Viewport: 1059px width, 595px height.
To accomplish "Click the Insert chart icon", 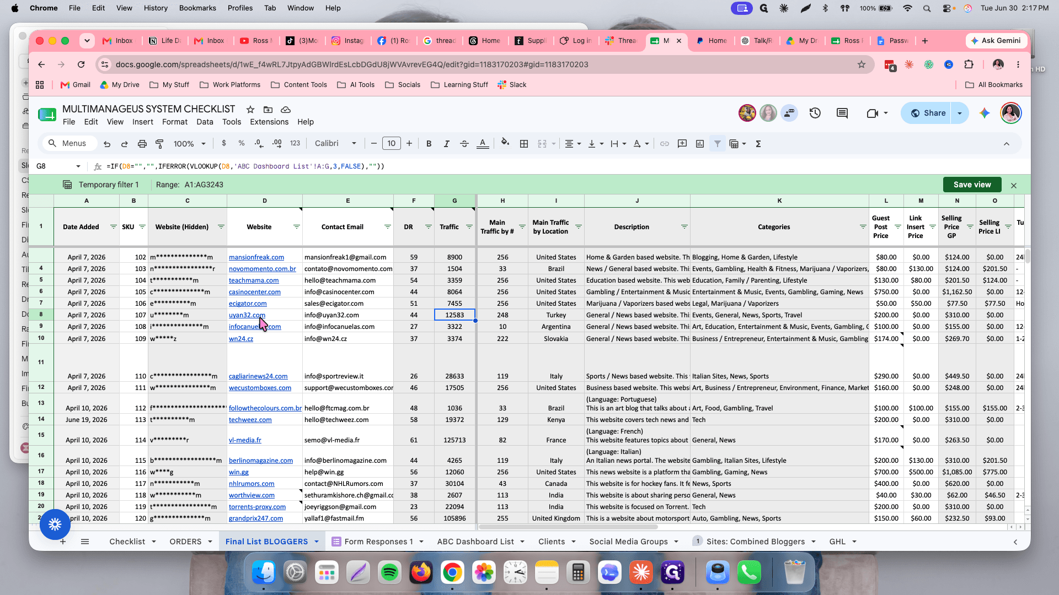I will 700,144.
